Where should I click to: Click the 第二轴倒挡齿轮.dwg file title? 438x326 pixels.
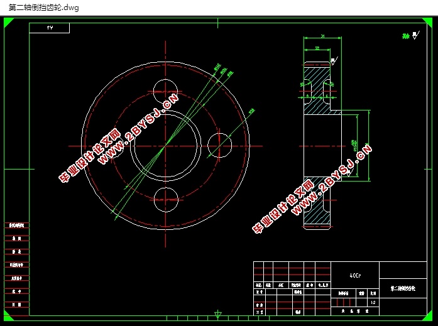pyautogui.click(x=44, y=8)
